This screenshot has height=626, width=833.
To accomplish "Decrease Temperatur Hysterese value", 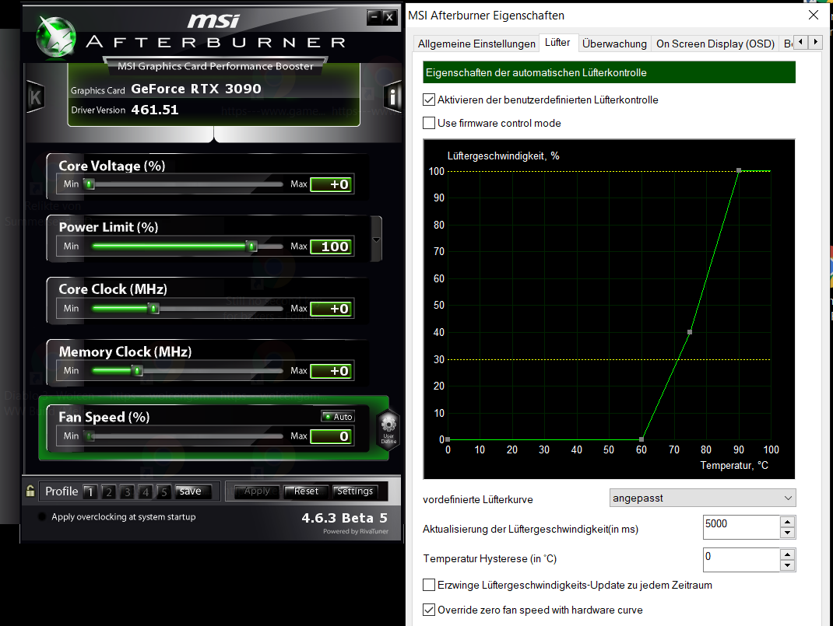I will (787, 565).
